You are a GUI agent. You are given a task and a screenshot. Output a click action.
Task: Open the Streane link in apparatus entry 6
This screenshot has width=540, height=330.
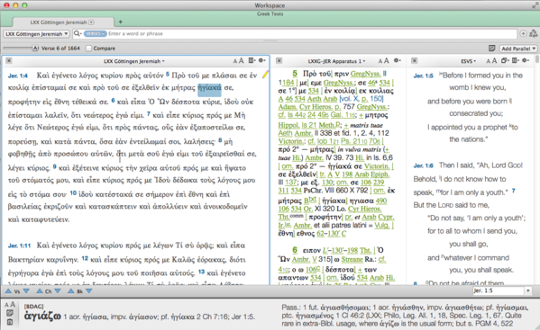tap(352, 259)
